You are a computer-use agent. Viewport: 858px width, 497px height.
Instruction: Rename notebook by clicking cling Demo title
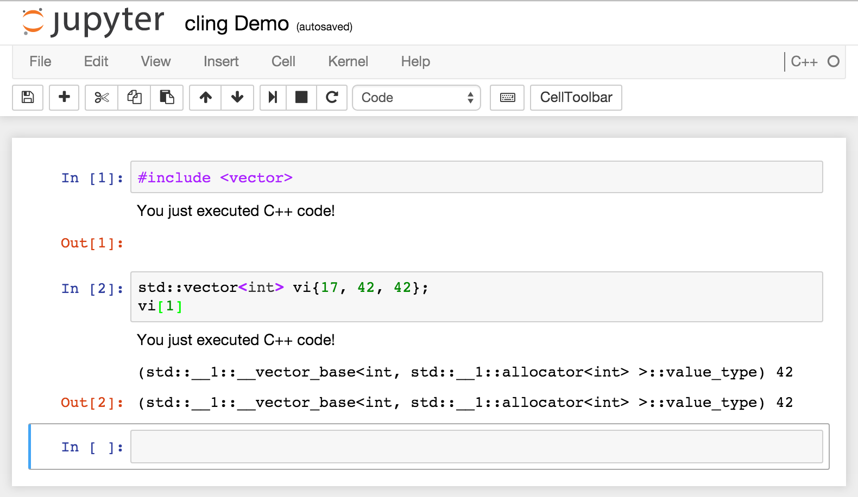236,24
